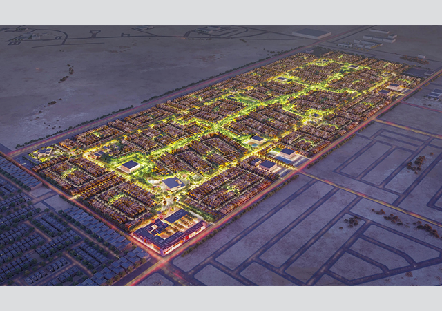
Task: Click the western corner of the lit community
Action: click(38, 155)
